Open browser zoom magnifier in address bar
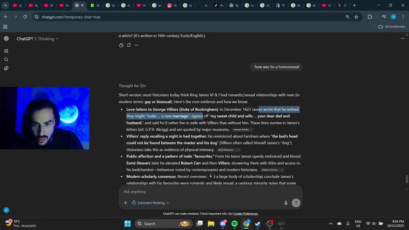This screenshot has height=230, width=409. click(348, 17)
